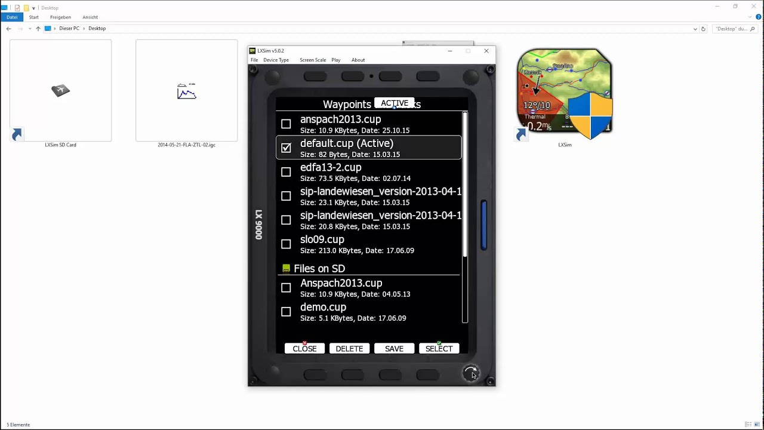This screenshot has height=430, width=764.
Task: Check the sip-landewiesen 20.8 KBytes file checkbox
Action: (x=286, y=220)
